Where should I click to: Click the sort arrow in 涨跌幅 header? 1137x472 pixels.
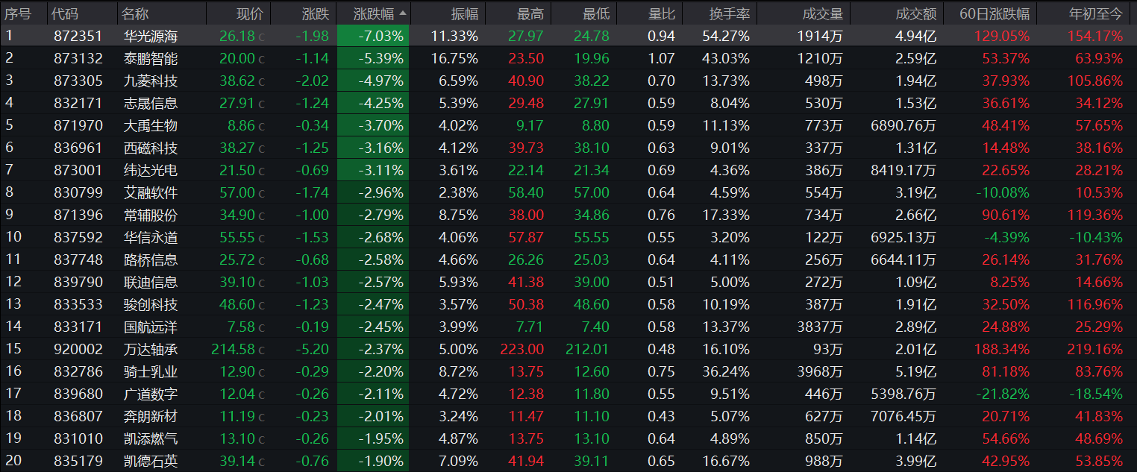[x=404, y=13]
